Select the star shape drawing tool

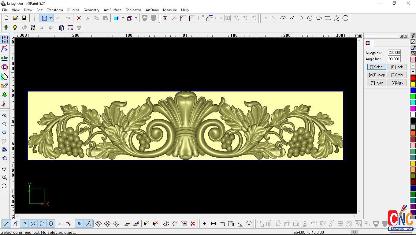[336, 18]
